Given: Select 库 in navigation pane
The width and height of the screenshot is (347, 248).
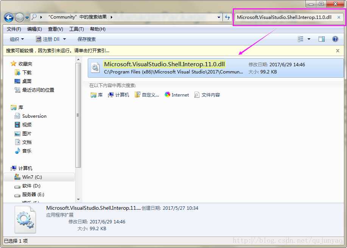Looking at the screenshot, I should (17, 108).
